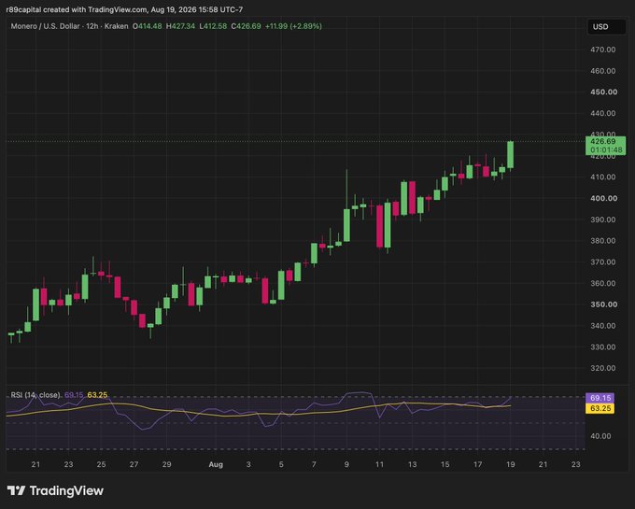Click the 380.00 price axis label
Screen dimensions: 635x509
click(603, 241)
